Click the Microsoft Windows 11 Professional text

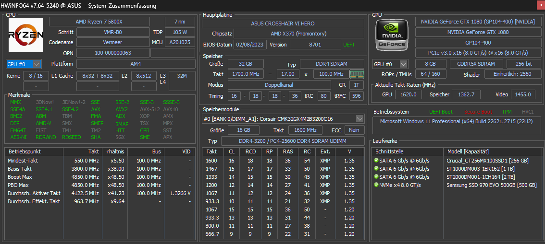[x=456, y=121]
